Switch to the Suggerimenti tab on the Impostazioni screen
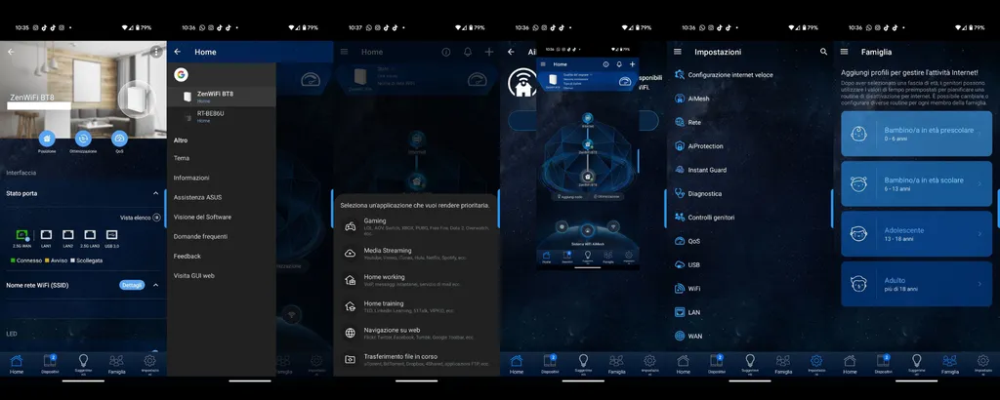 pos(750,364)
